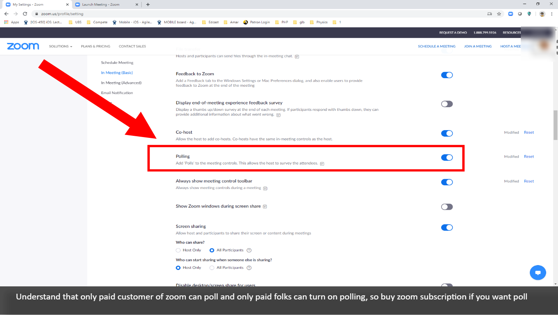The image size is (558, 315).
Task: Click the browser back arrow
Action: tap(6, 13)
